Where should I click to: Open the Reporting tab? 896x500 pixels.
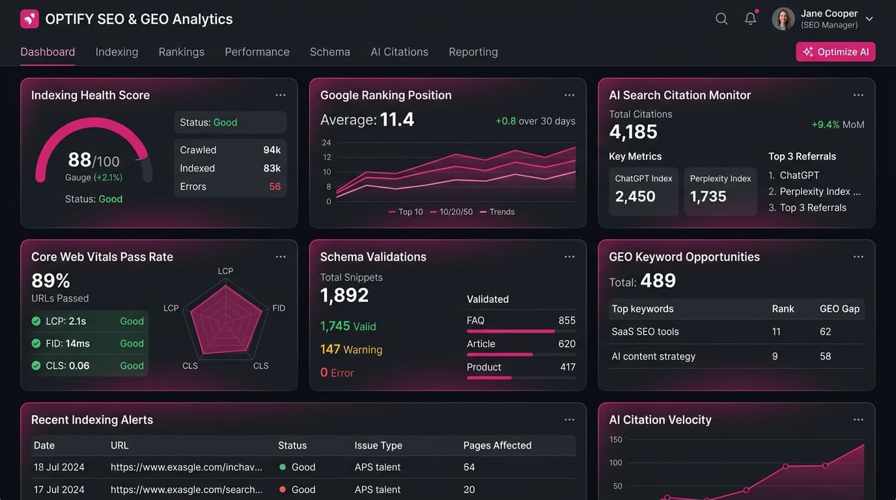473,52
